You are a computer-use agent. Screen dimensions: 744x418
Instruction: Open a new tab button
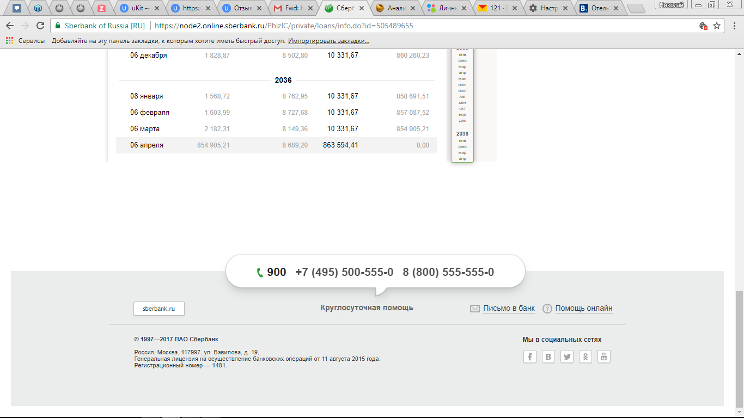click(636, 9)
